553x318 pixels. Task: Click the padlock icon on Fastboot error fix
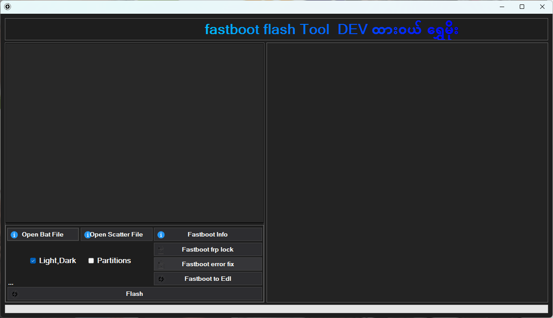click(161, 264)
